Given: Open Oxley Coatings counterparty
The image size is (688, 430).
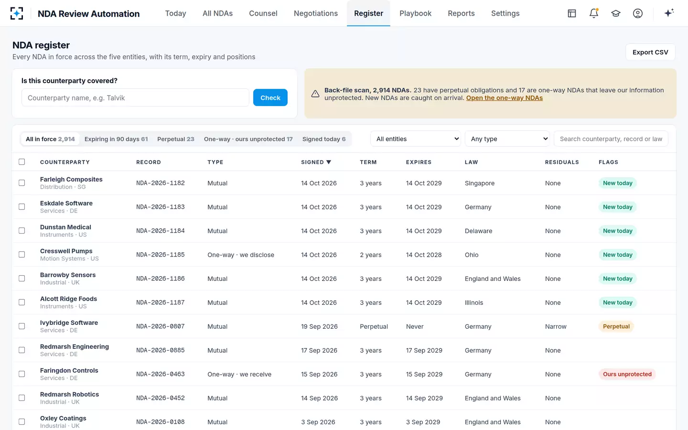Looking at the screenshot, I should pos(63,418).
